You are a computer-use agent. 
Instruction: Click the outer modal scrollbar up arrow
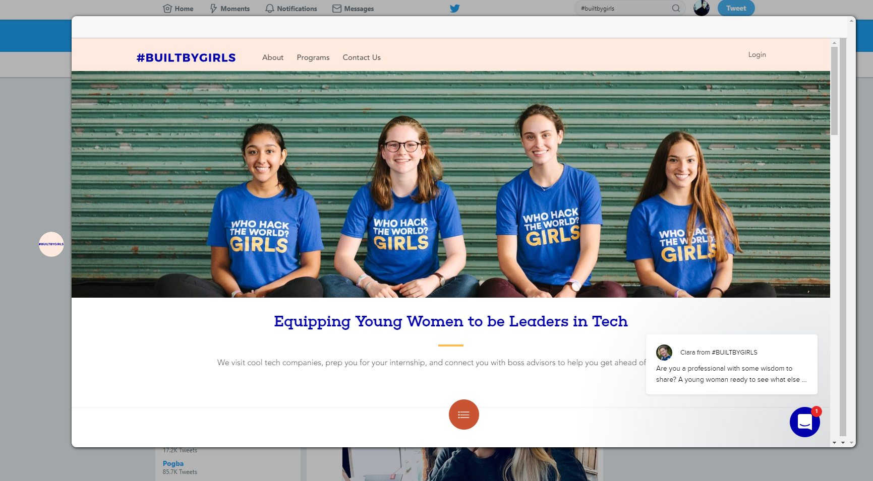click(x=852, y=21)
